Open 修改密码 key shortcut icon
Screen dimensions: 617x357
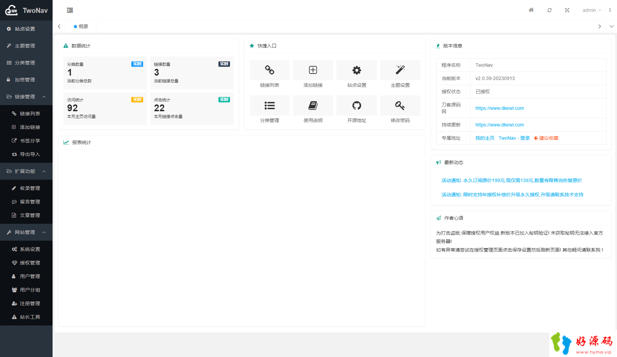click(400, 105)
